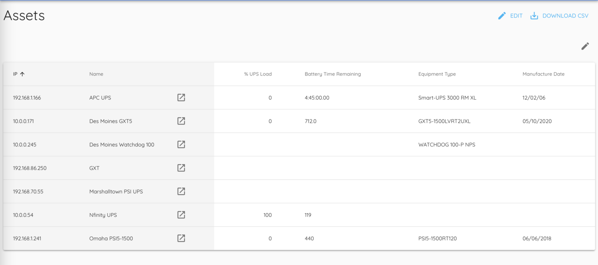Click the Des Moines Watchdog 100 name
This screenshot has height=265, width=598.
(x=122, y=145)
